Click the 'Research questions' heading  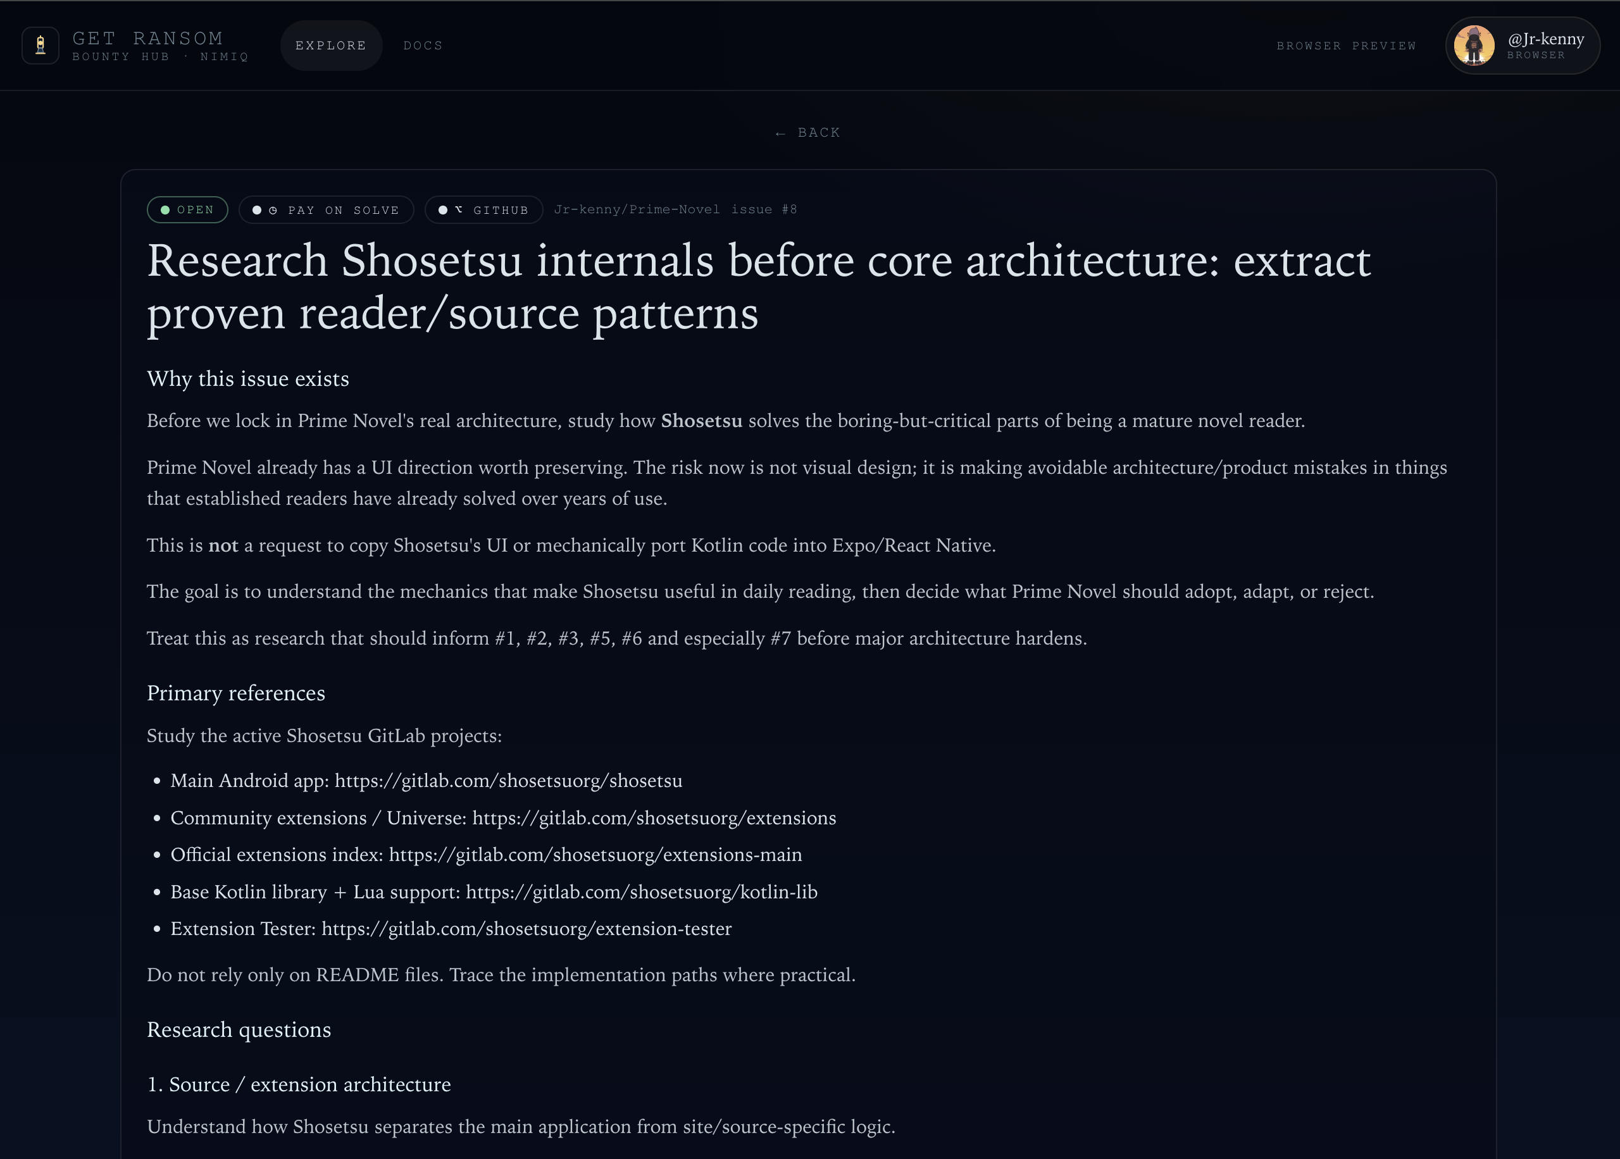[239, 1029]
